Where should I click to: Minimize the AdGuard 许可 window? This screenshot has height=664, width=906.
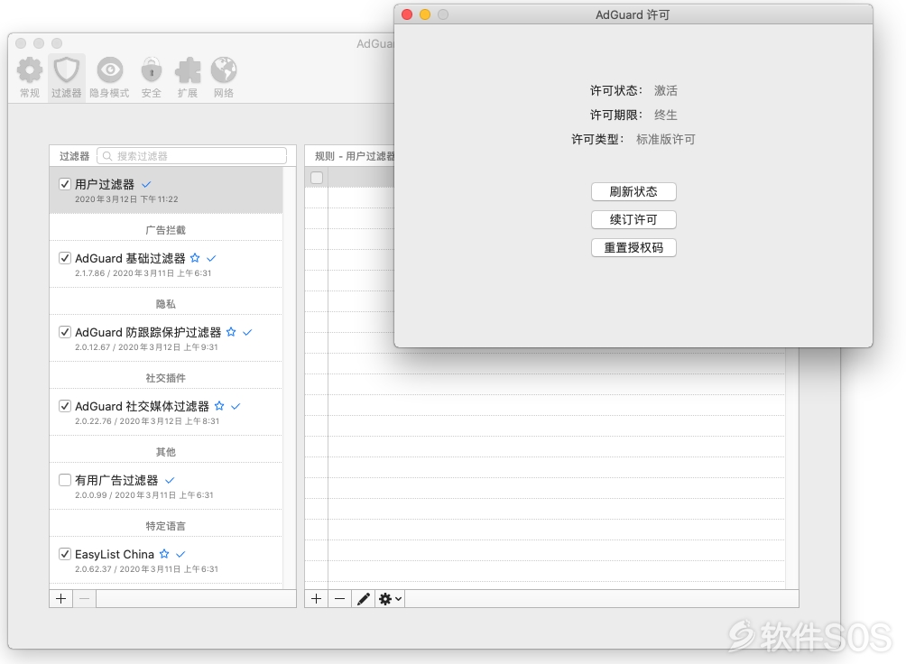tap(425, 14)
